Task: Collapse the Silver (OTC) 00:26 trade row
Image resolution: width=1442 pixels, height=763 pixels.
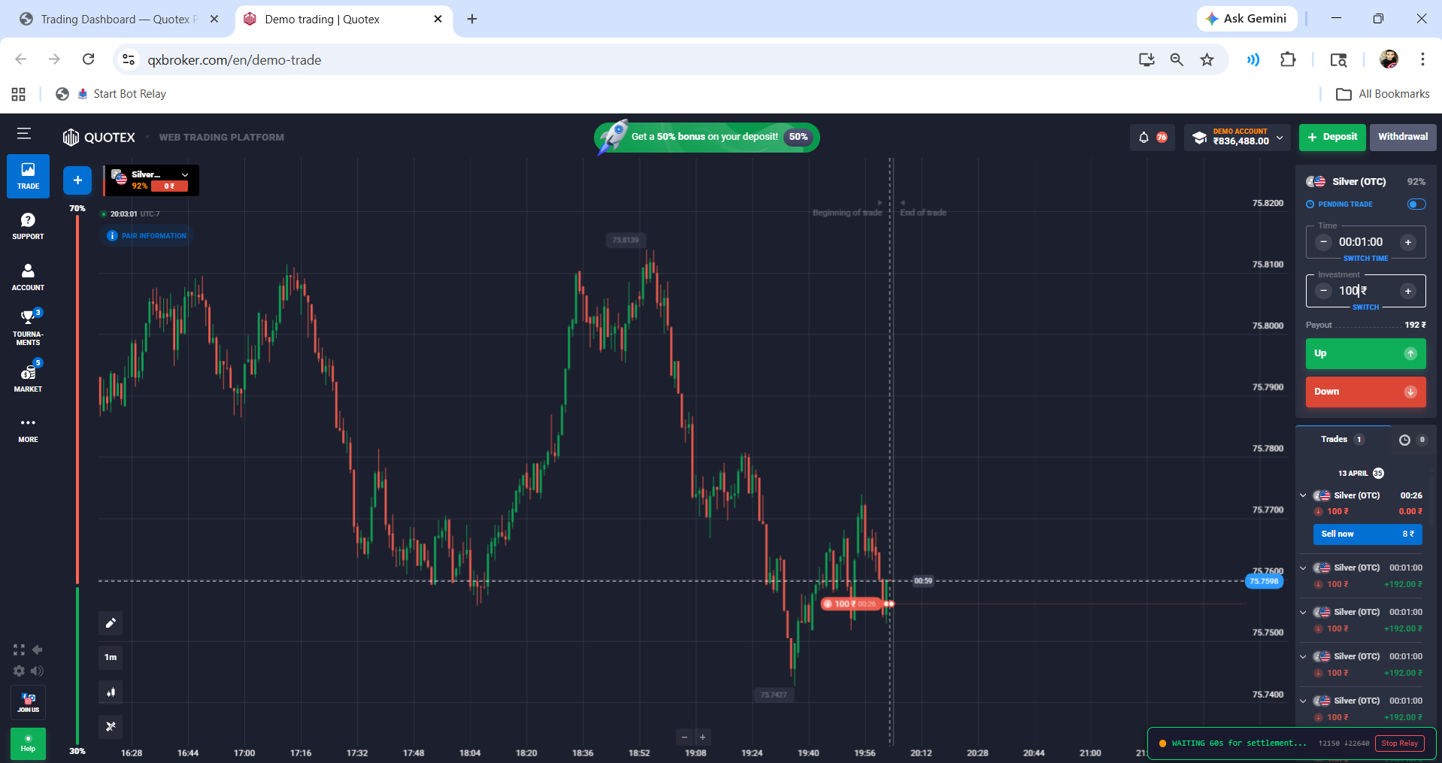Action: coord(1303,495)
